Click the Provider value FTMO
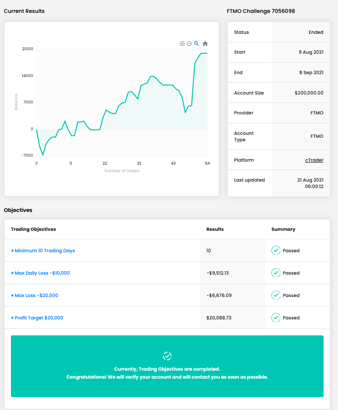 pyautogui.click(x=317, y=112)
